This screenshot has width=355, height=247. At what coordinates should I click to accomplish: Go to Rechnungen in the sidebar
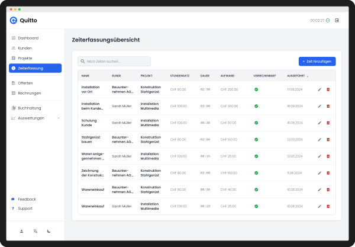pos(29,93)
